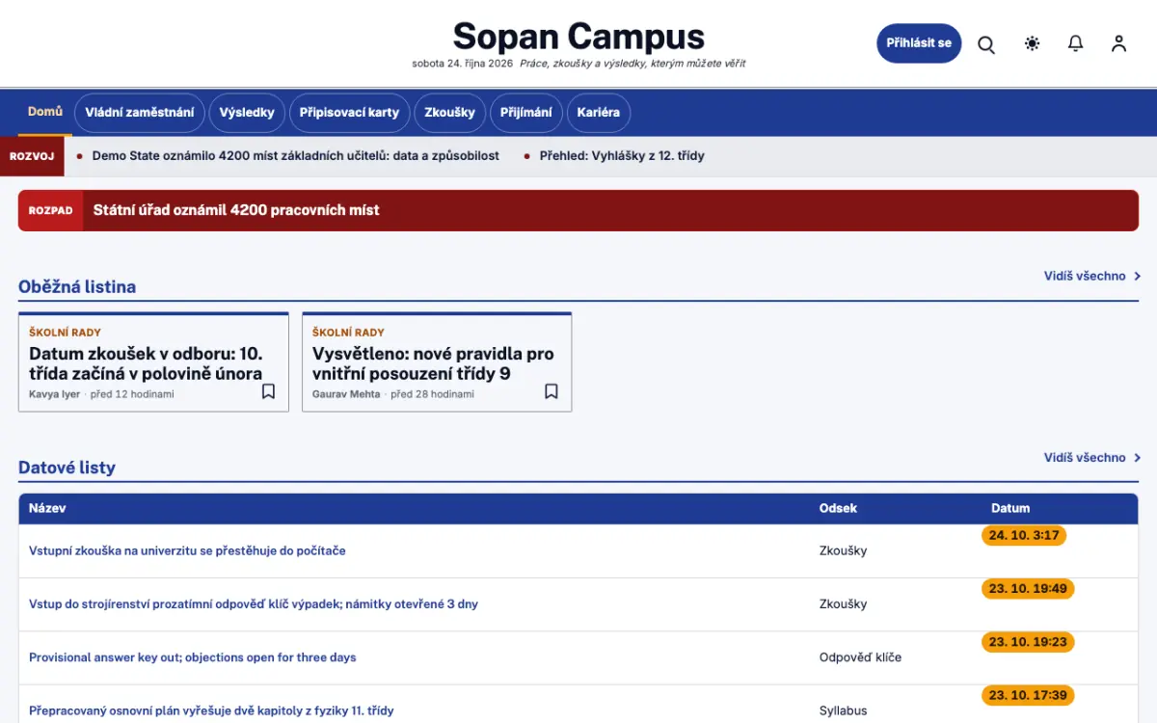Click the date badge 24. 10. 3:17
1157x723 pixels.
(1024, 535)
